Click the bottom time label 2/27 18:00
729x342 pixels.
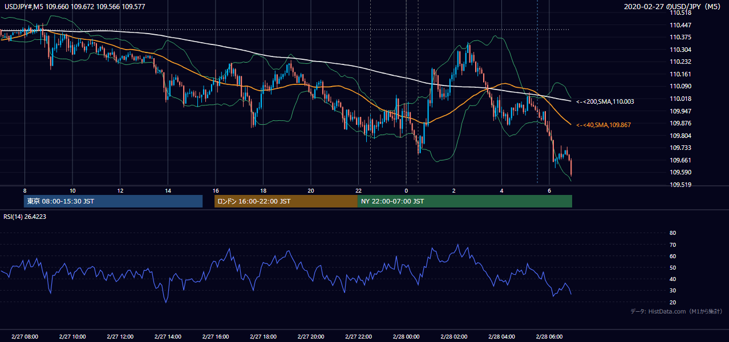[x=263, y=337]
